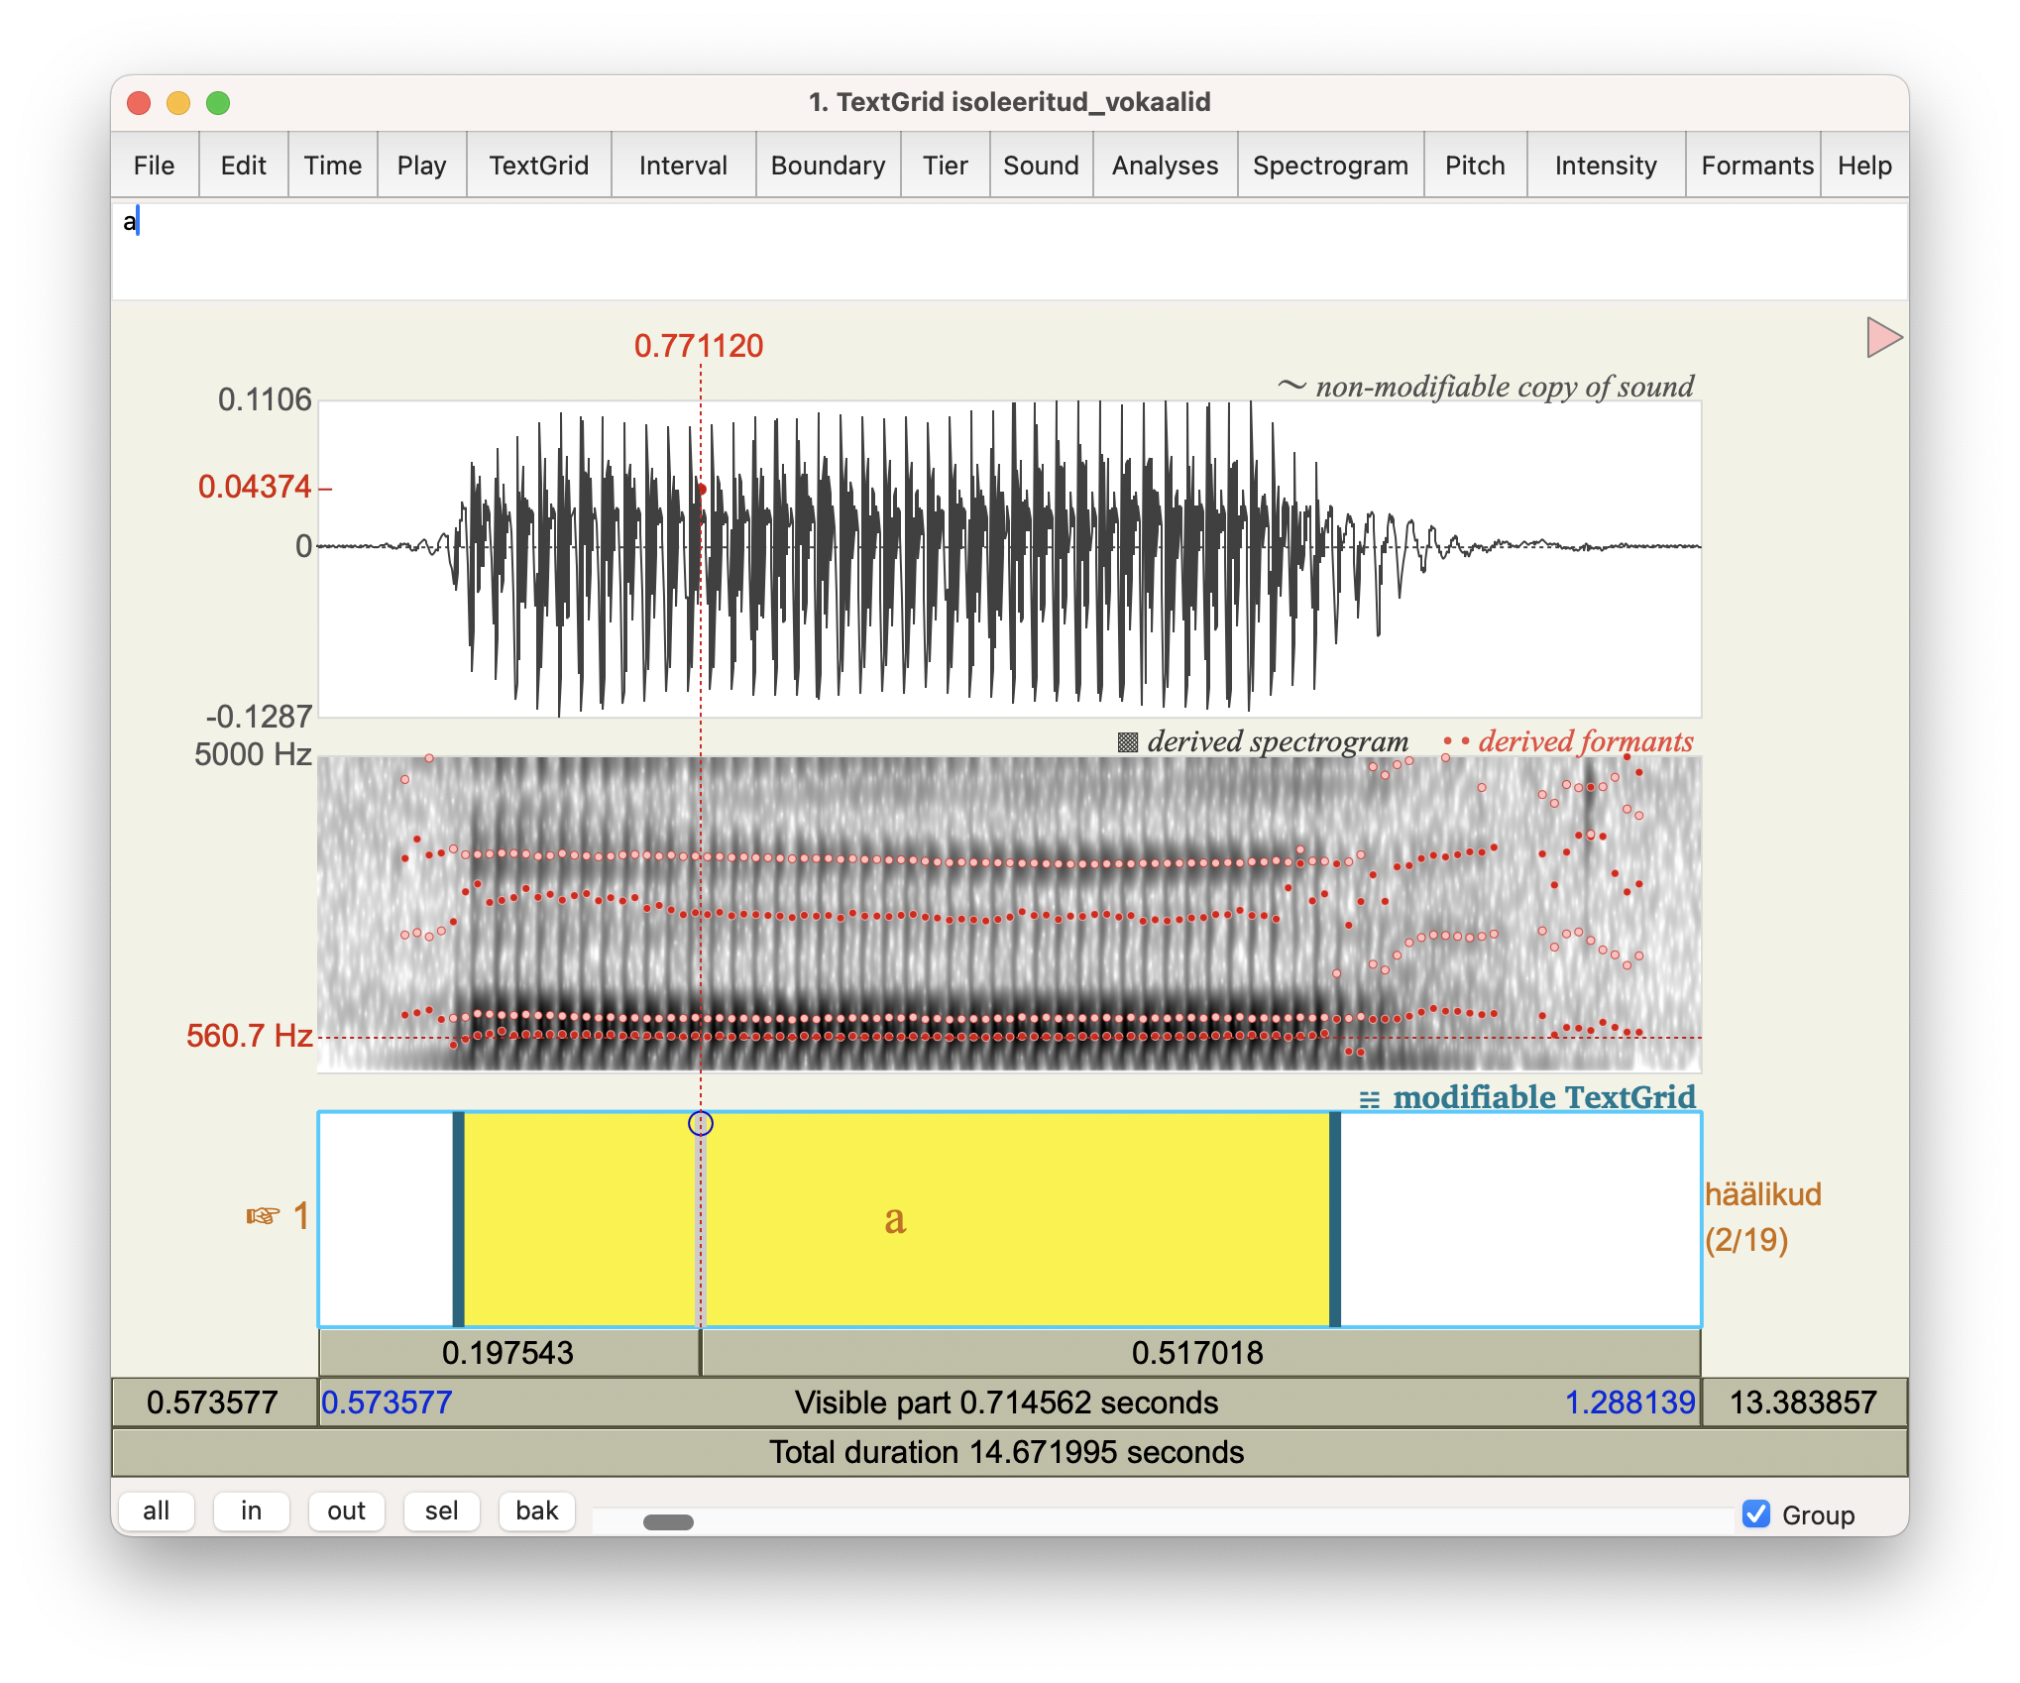Viewport: 2020px width, 1683px height.
Task: Click the horizontal scrollbar thumb
Action: pyautogui.click(x=668, y=1522)
